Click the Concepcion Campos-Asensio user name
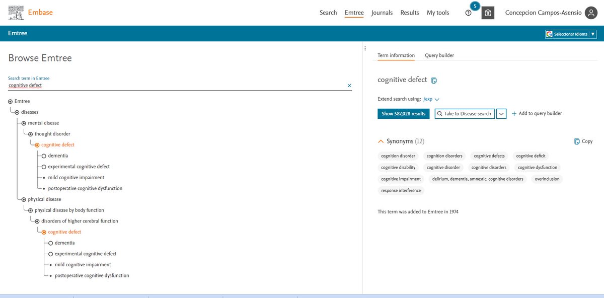Screen dimensions: 604x298 click(x=544, y=13)
